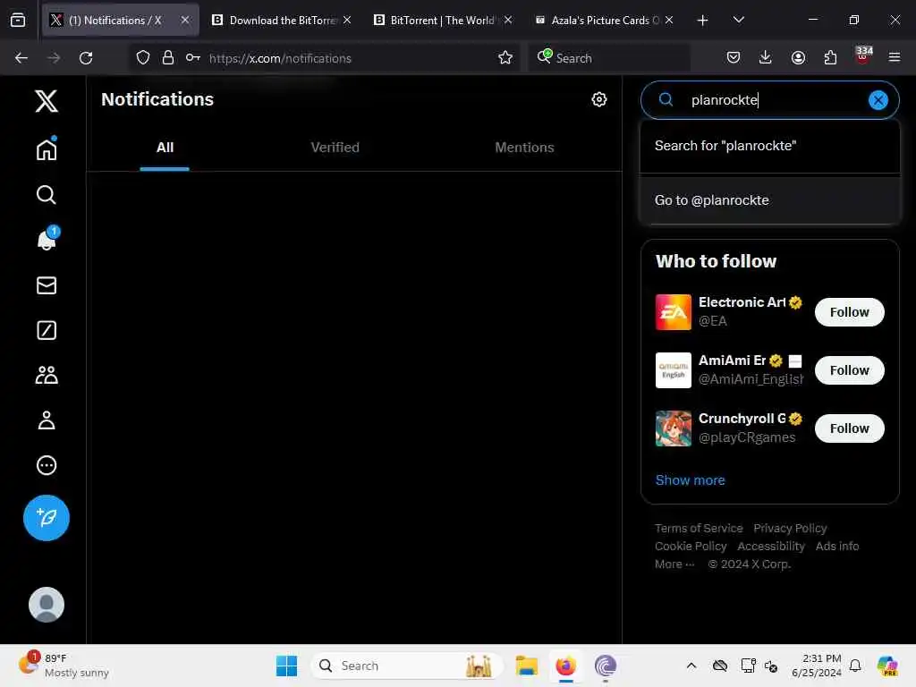Screen dimensions: 916x687
Task: Follow Crunchyroll Games account
Action: [849, 428]
